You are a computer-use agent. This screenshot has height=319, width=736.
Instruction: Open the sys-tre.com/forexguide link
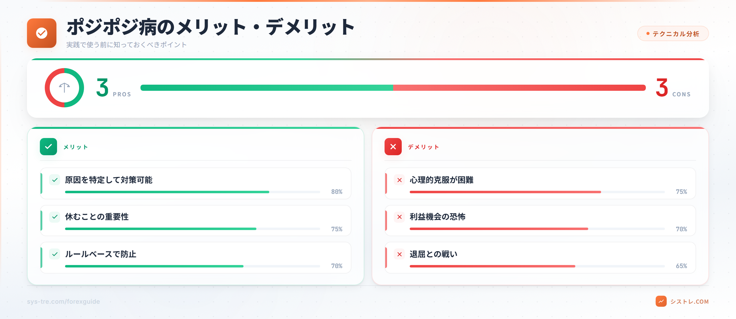coord(63,302)
